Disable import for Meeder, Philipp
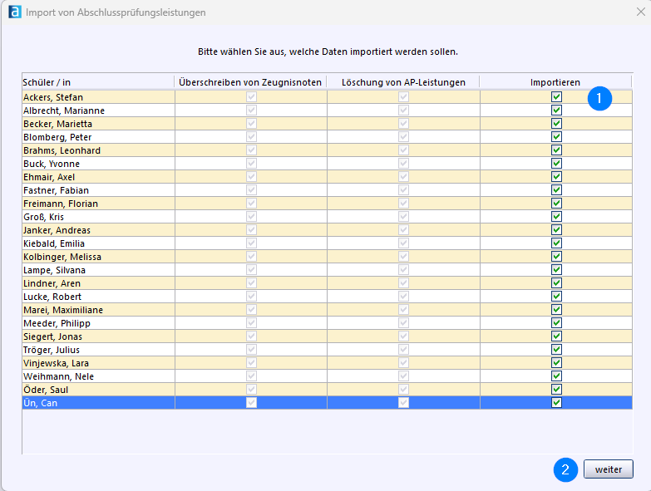This screenshot has height=491, width=651. (x=556, y=322)
